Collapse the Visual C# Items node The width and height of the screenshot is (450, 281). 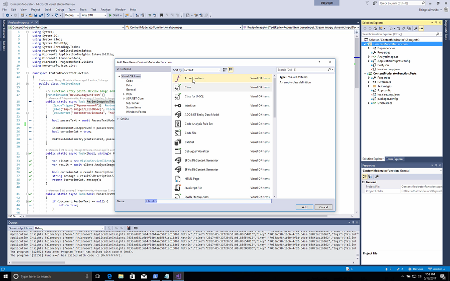[x=119, y=76]
